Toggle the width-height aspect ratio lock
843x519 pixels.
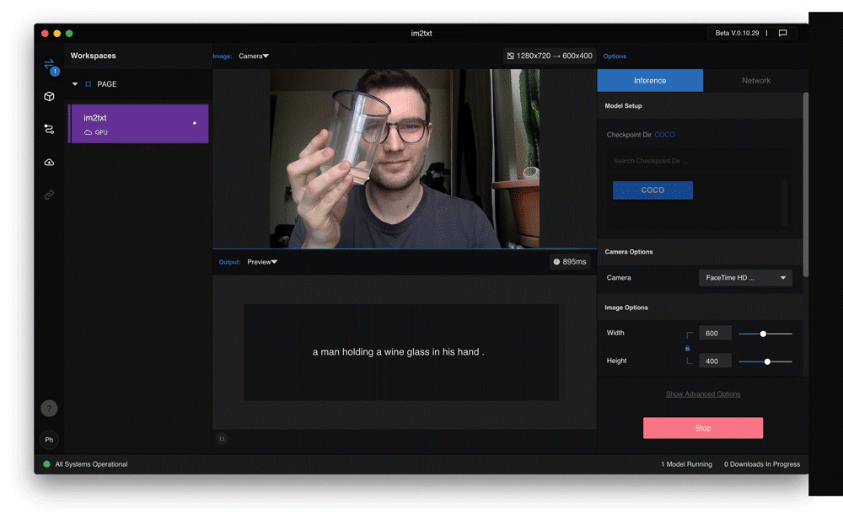point(687,347)
